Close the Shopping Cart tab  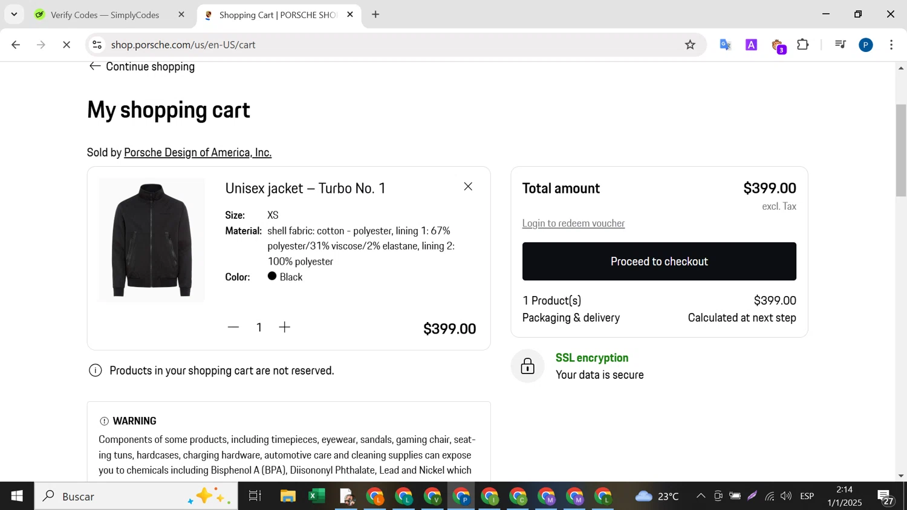(x=350, y=15)
